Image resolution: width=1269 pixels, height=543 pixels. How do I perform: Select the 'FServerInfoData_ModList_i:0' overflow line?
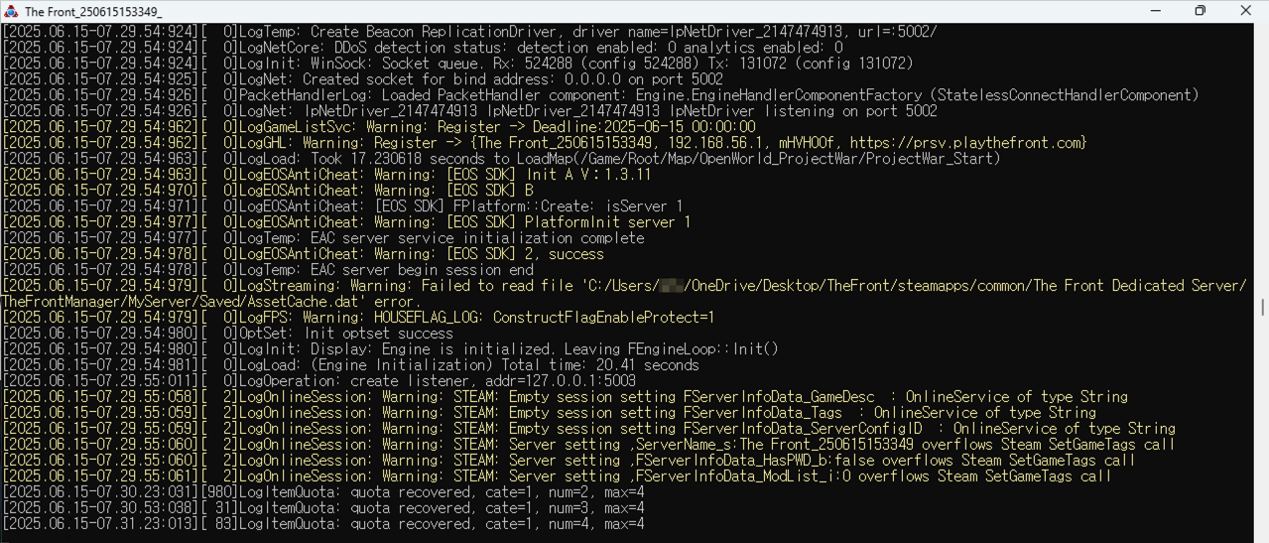point(558,476)
